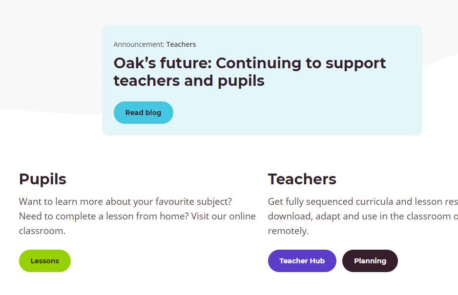Select the Teachers tag in announcement label

pyautogui.click(x=181, y=44)
